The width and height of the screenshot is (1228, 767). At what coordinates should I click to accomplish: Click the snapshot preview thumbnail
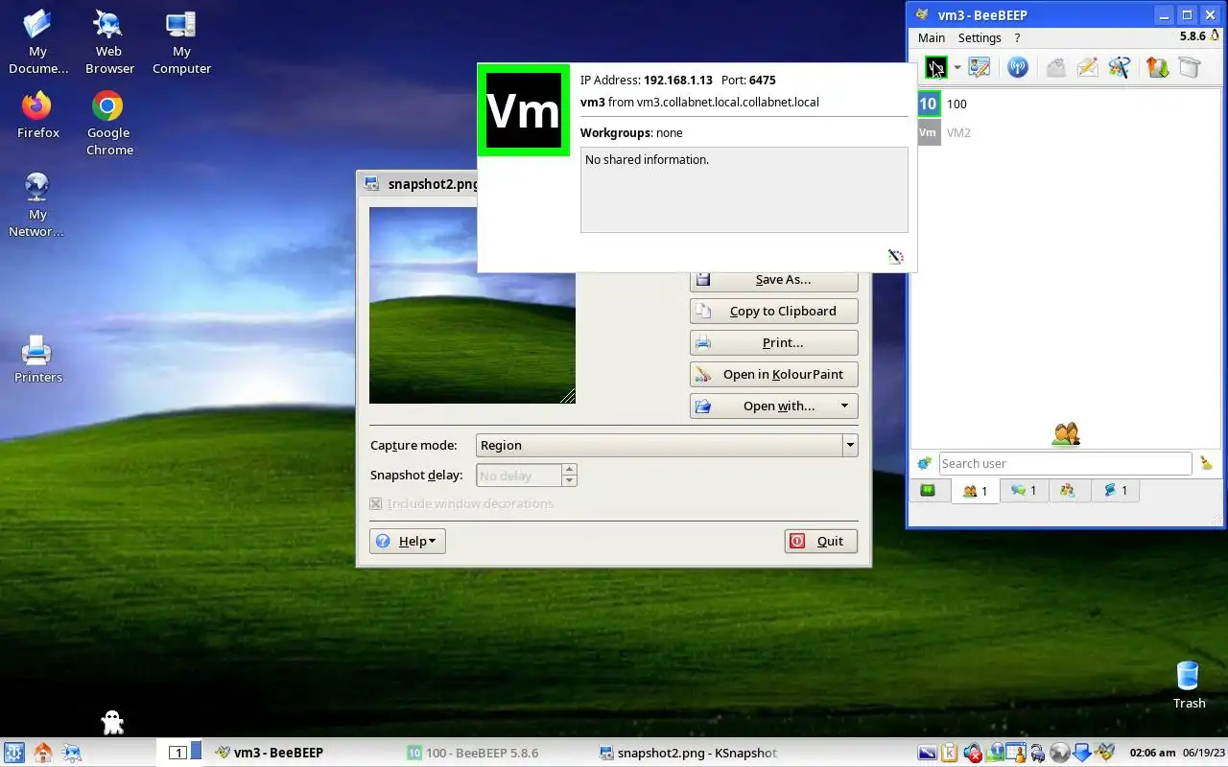(x=472, y=305)
